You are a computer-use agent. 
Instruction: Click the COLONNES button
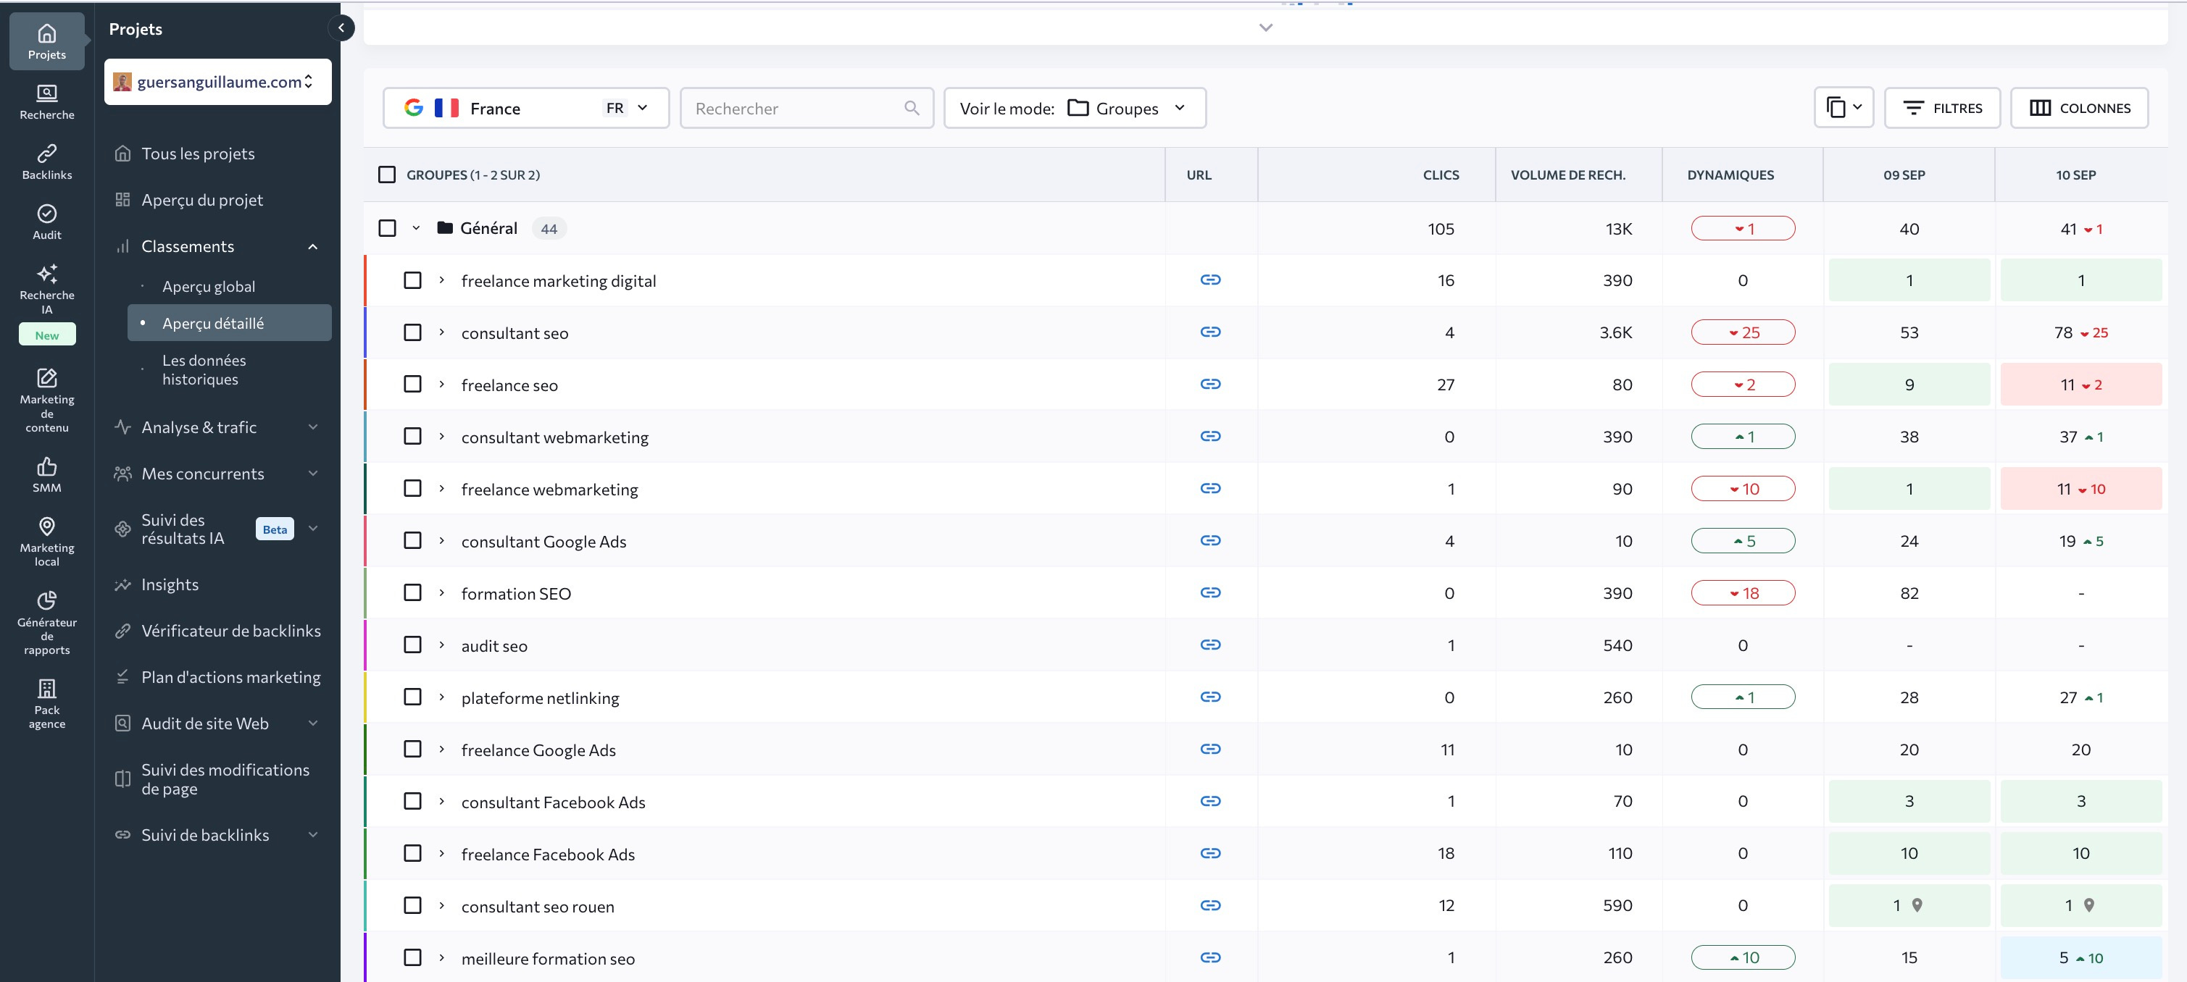[2078, 109]
